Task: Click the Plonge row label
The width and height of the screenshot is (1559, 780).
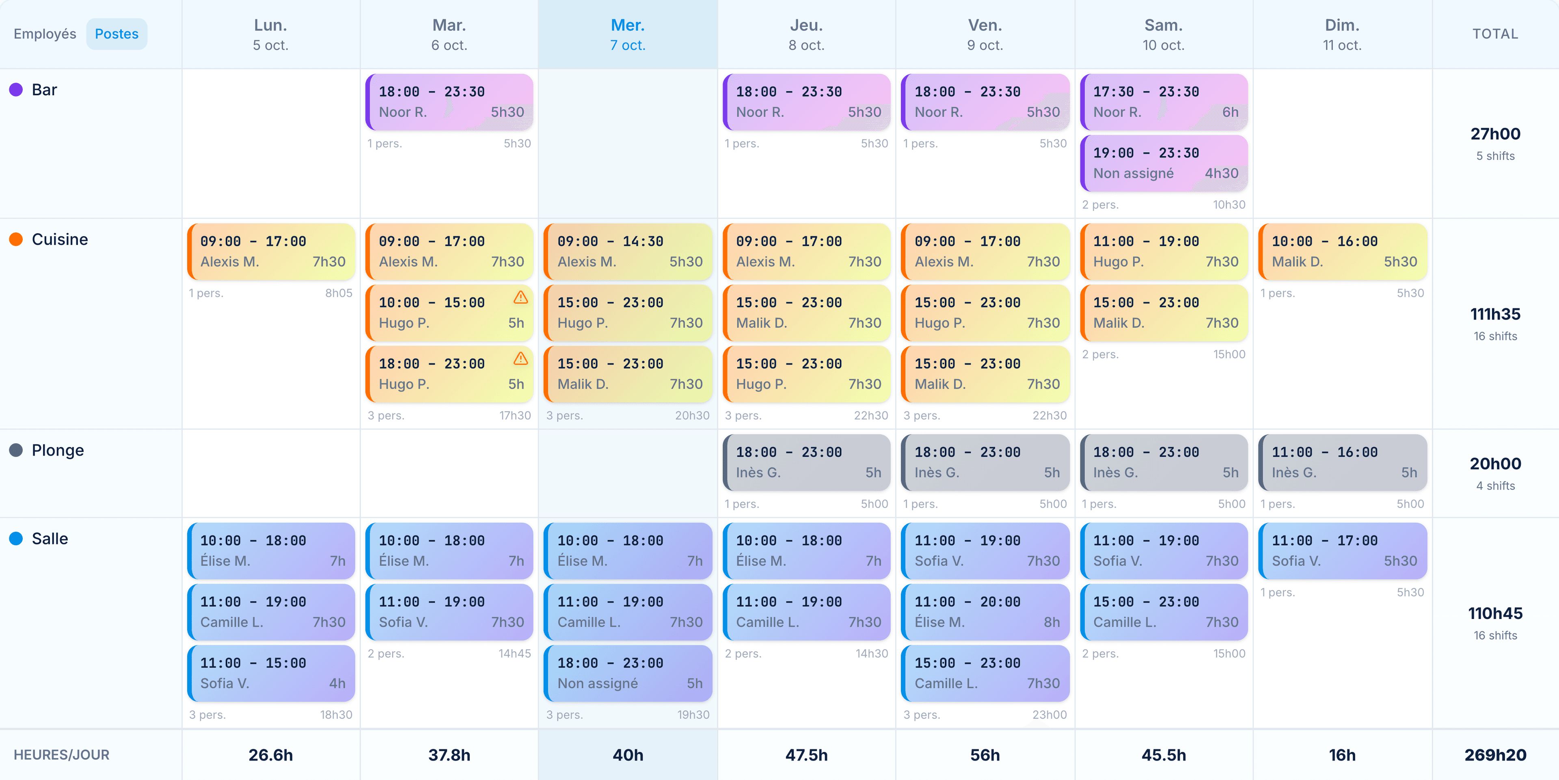Action: click(58, 450)
